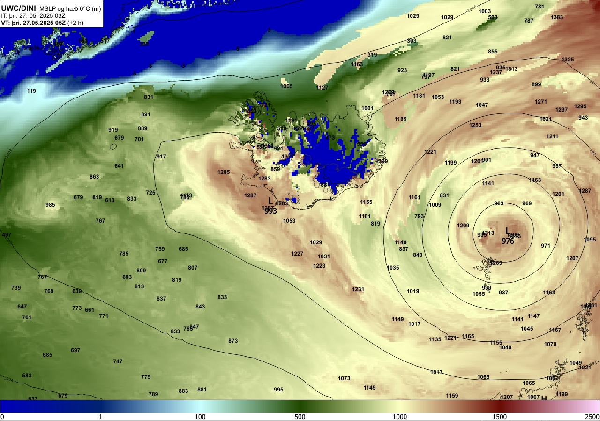This screenshot has height=421, width=600.
Task: Click the 943 height value
Action: pyautogui.click(x=583, y=118)
